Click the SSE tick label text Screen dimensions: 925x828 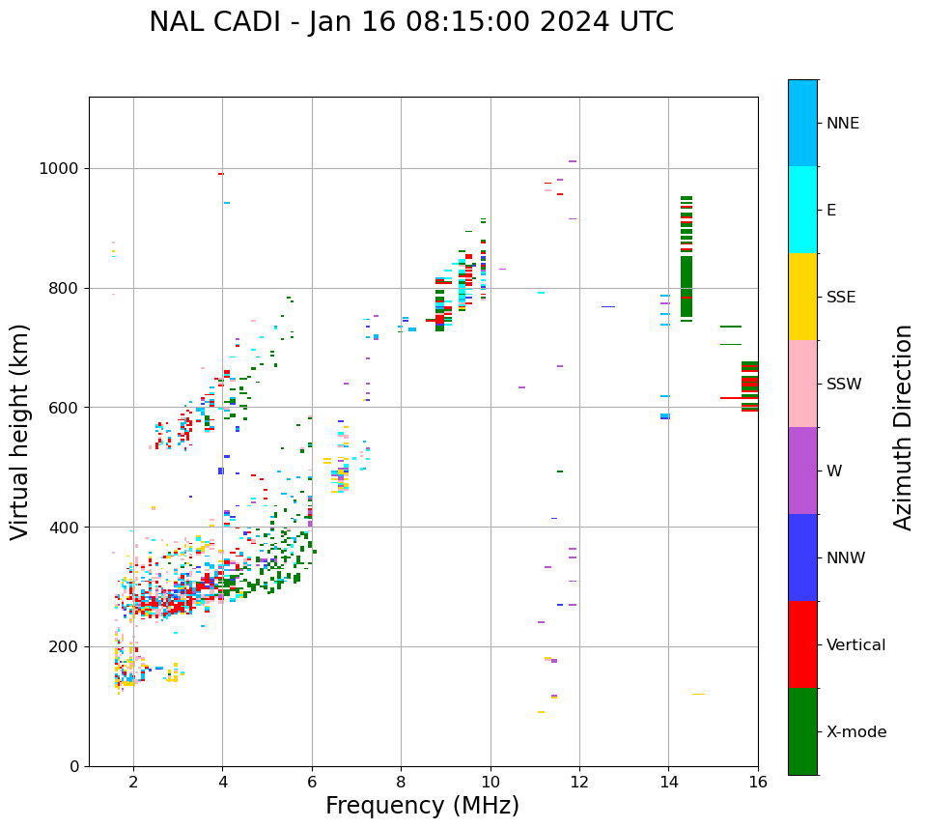tap(840, 298)
